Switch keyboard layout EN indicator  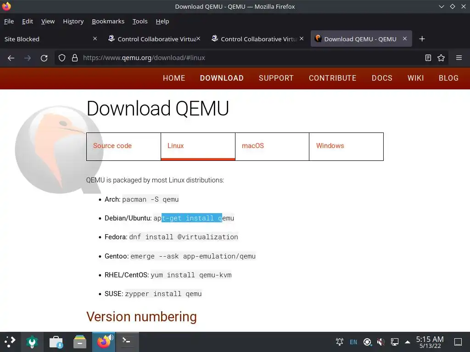[x=353, y=342]
